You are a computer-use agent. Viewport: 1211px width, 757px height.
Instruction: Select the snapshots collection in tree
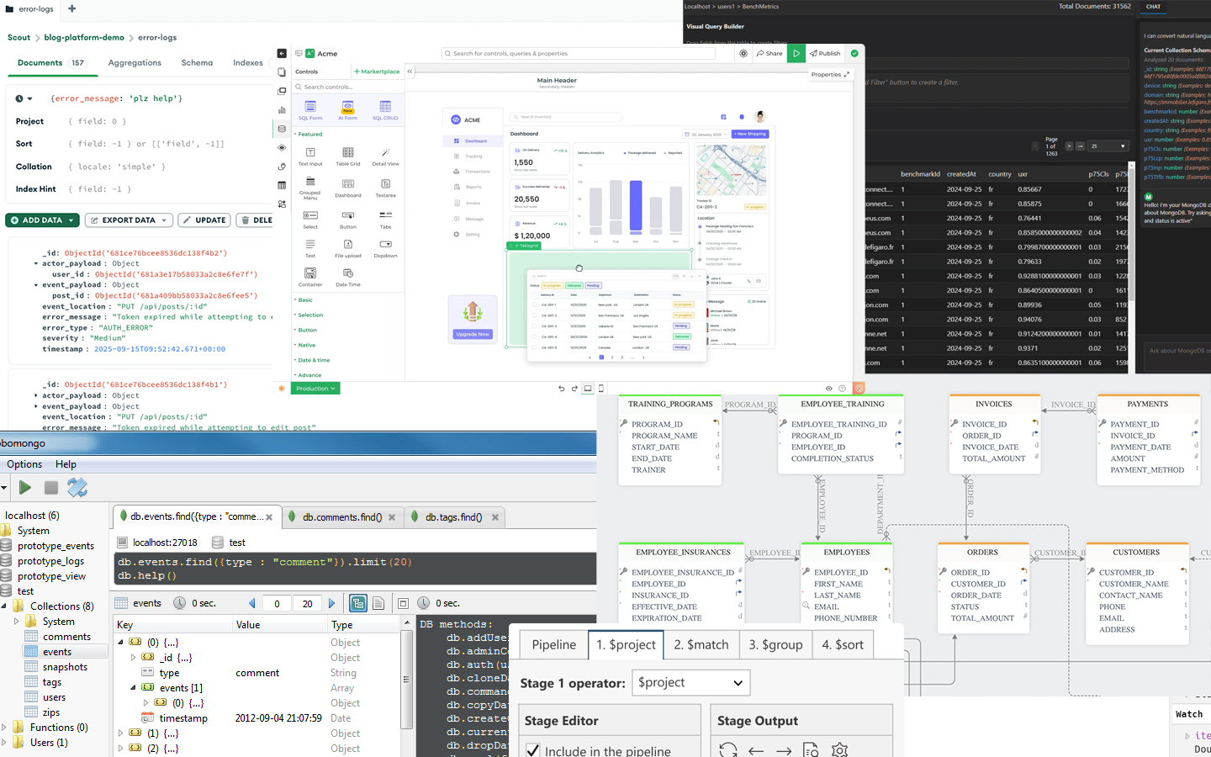click(x=65, y=667)
